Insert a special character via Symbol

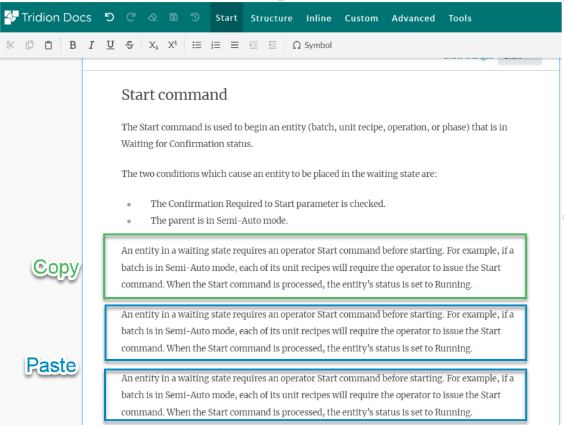click(312, 45)
